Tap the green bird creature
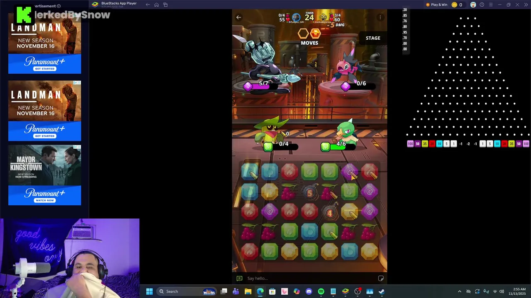 click(x=347, y=132)
